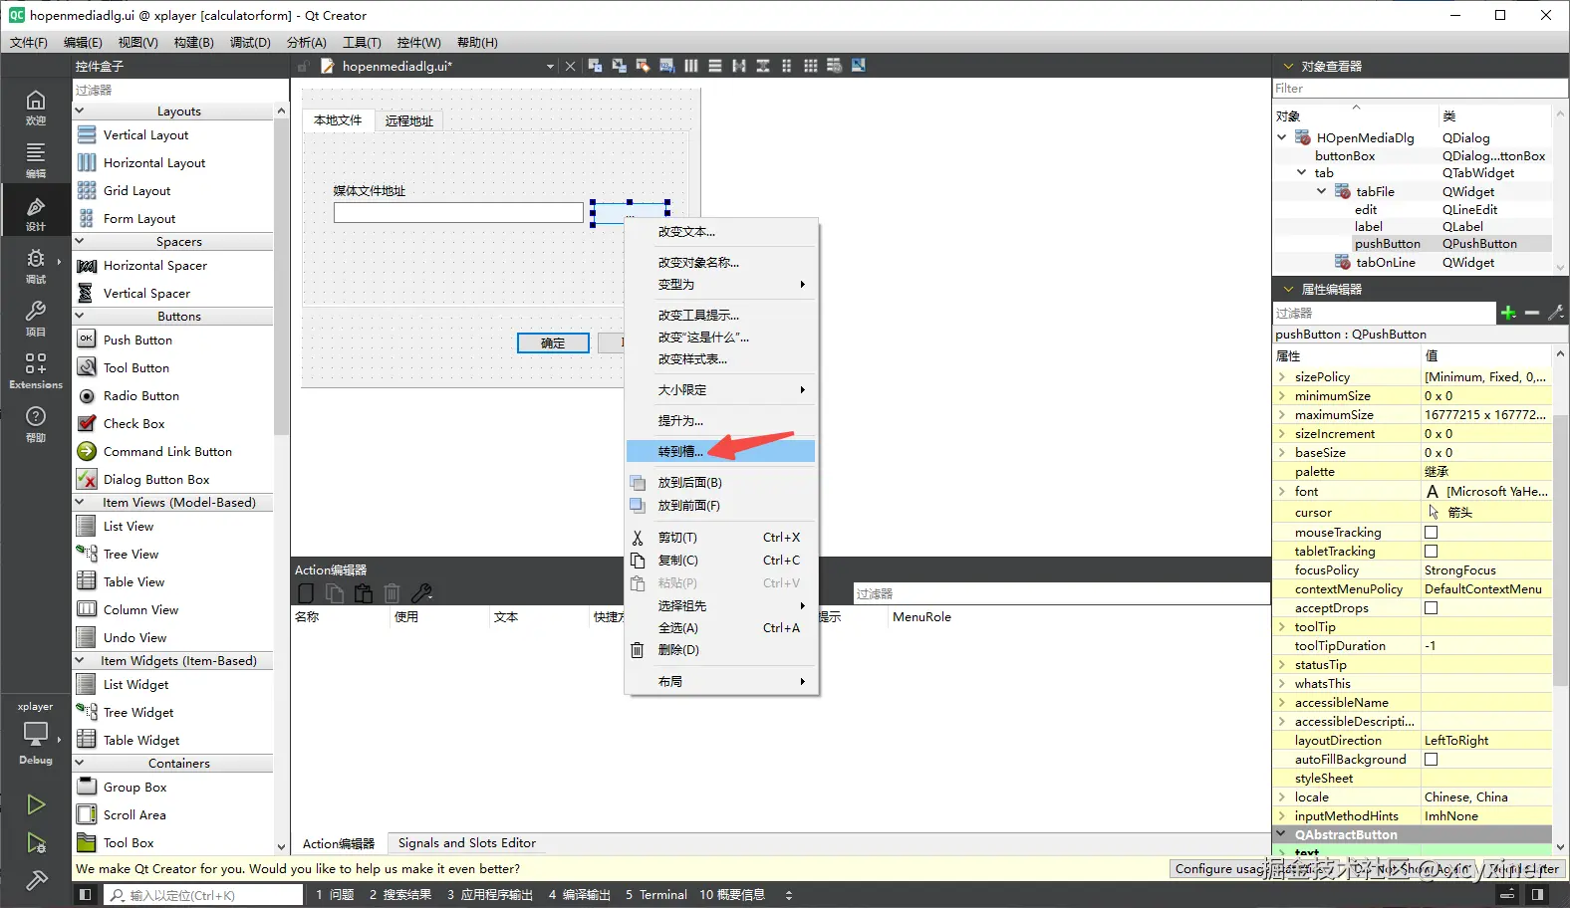Image resolution: width=1570 pixels, height=908 pixels.
Task: Click palette property value 继承
Action: 1485,472
